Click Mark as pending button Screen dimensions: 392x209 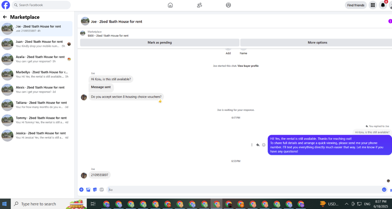pyautogui.click(x=160, y=42)
